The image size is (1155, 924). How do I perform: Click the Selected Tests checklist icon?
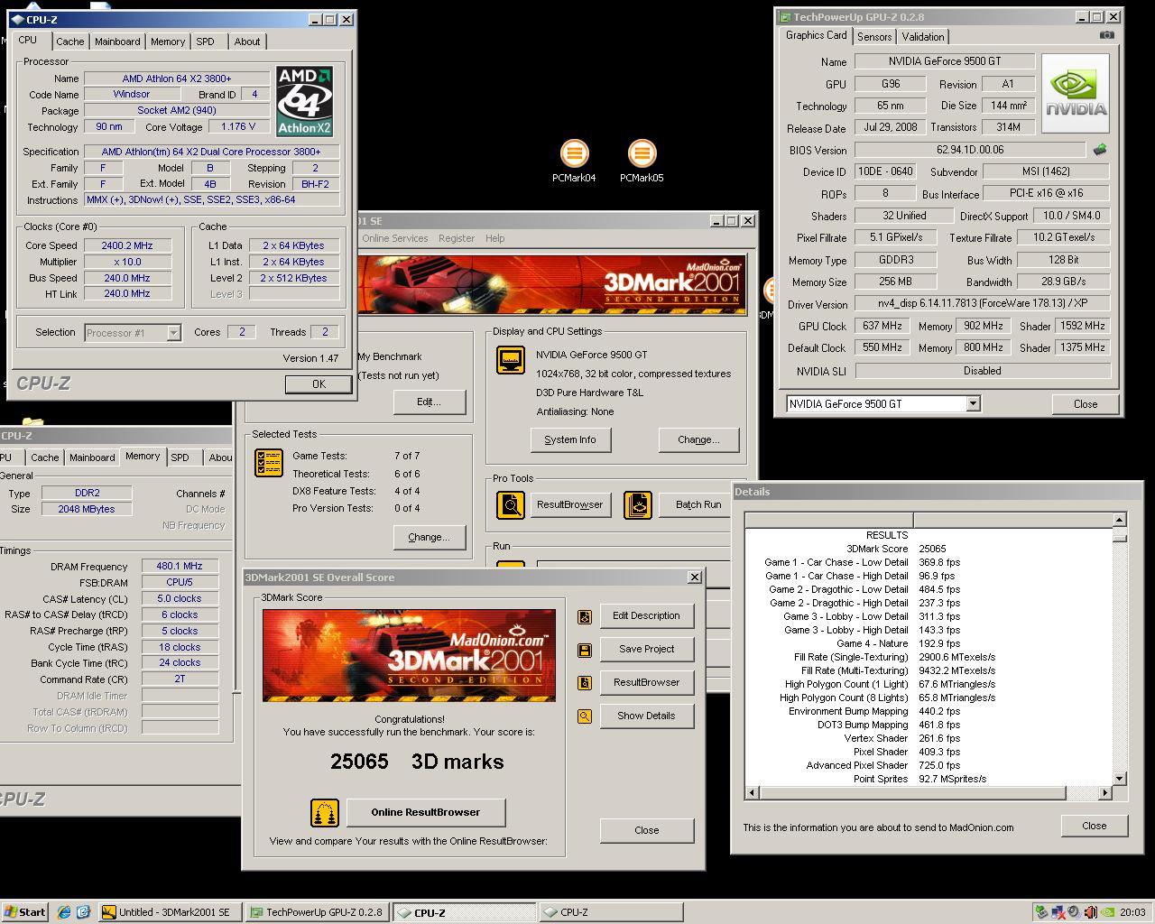tap(269, 463)
